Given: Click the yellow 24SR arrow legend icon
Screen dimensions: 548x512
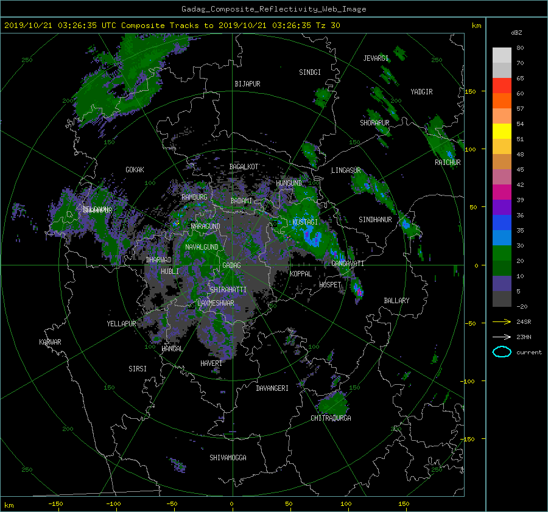Looking at the screenshot, I should tap(502, 322).
